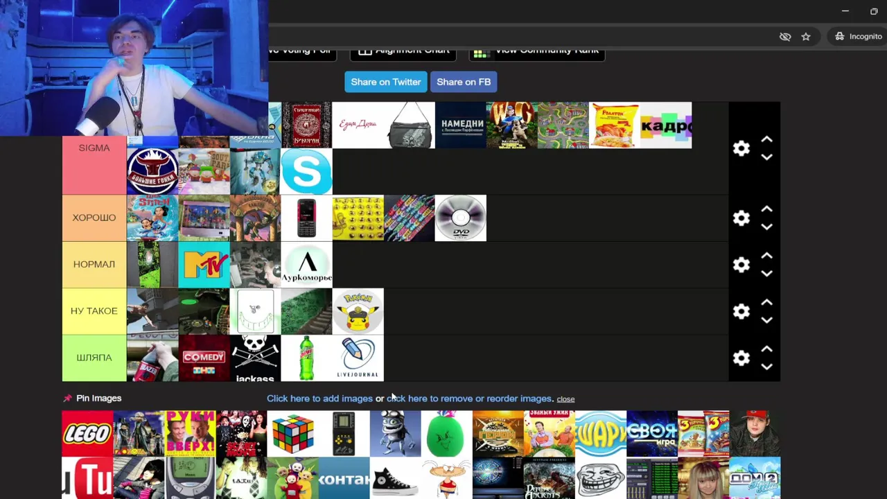This screenshot has height=499, width=887.
Task: Open settings gear for ХОРОШО row
Action: point(741,218)
